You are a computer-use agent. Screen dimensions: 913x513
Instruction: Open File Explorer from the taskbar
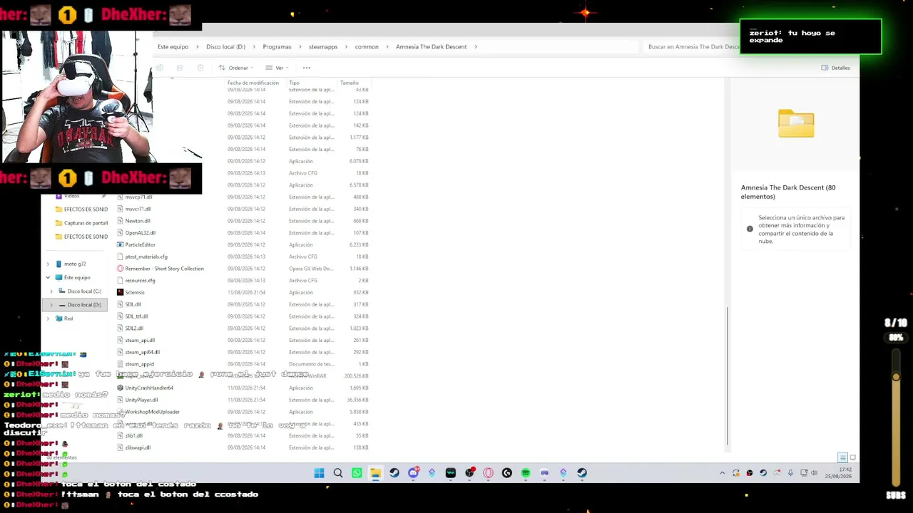click(375, 473)
